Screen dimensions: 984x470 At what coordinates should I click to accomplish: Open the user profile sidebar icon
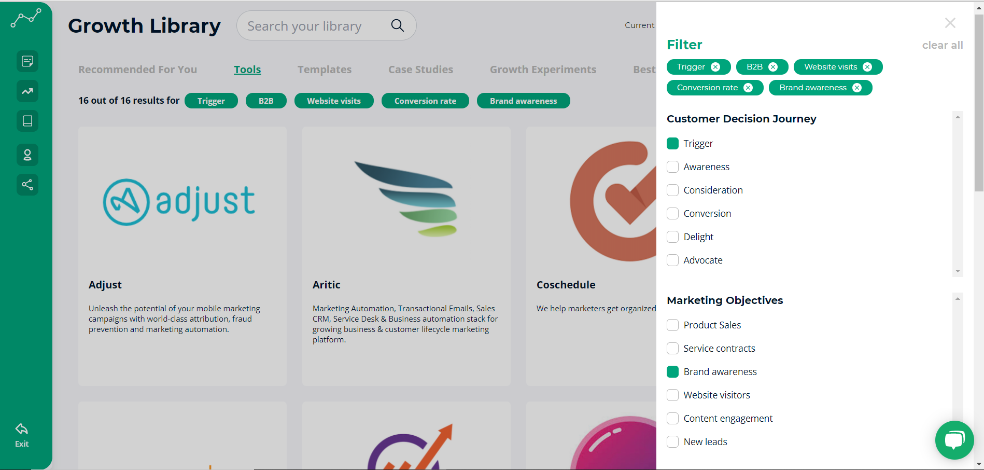tap(27, 155)
